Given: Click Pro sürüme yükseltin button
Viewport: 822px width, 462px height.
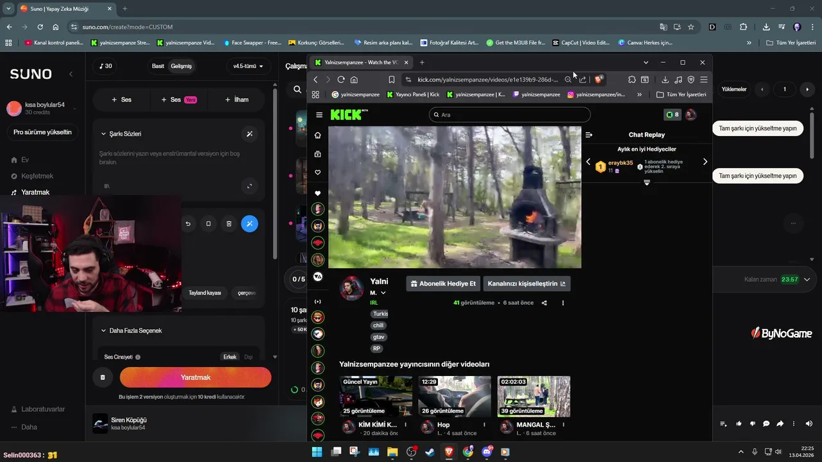Looking at the screenshot, I should pyautogui.click(x=42, y=132).
